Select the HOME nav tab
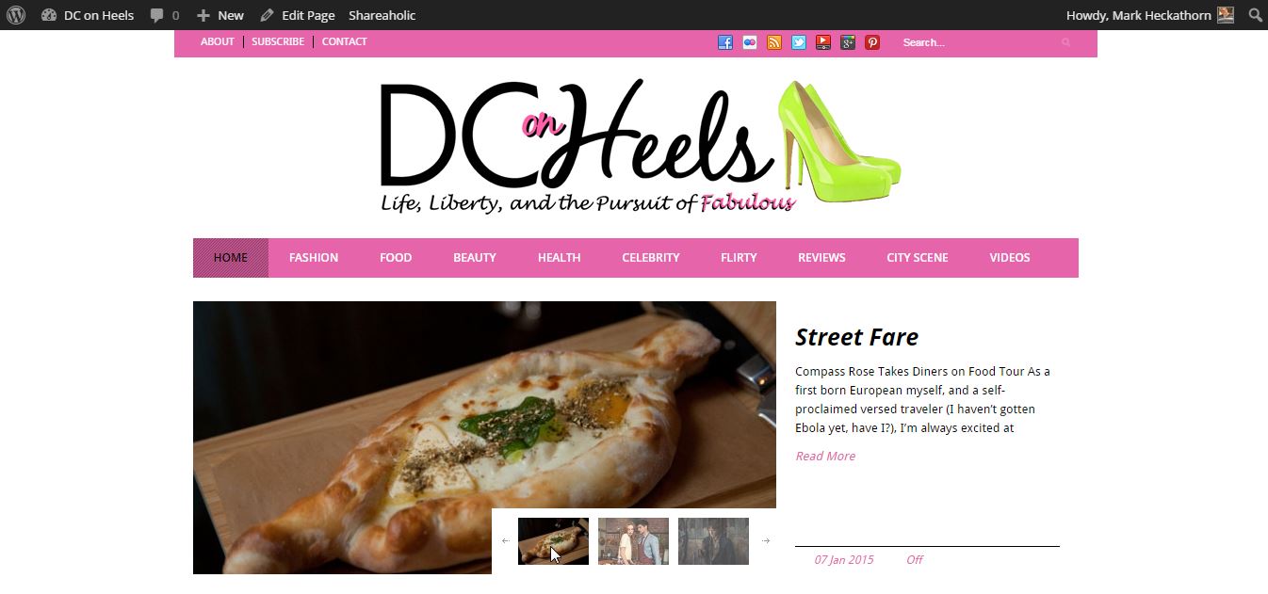The width and height of the screenshot is (1268, 594). pos(231,258)
